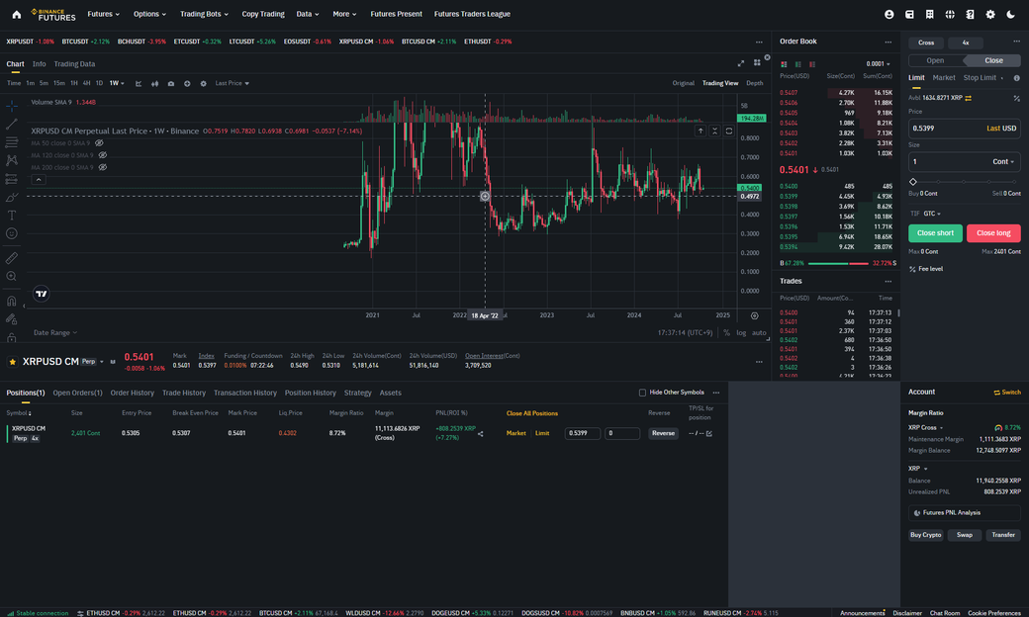1029x617 pixels.
Task: Open the Trading Bots menu
Action: point(204,15)
